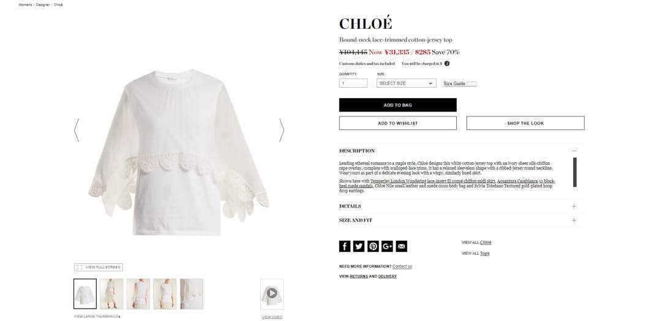
Task: Click the Add to Wishlist button
Action: coord(398,123)
